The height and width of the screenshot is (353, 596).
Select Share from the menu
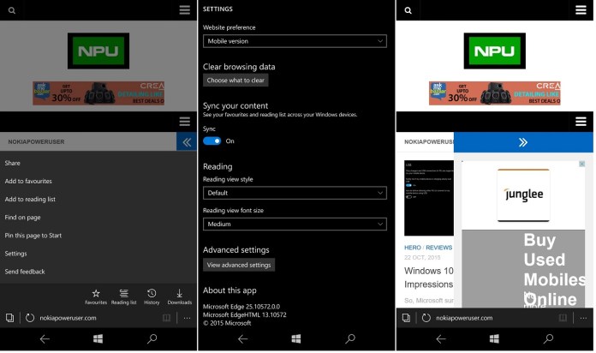tap(13, 163)
